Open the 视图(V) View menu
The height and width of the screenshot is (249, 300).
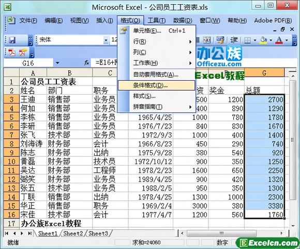pyautogui.click(x=80, y=20)
